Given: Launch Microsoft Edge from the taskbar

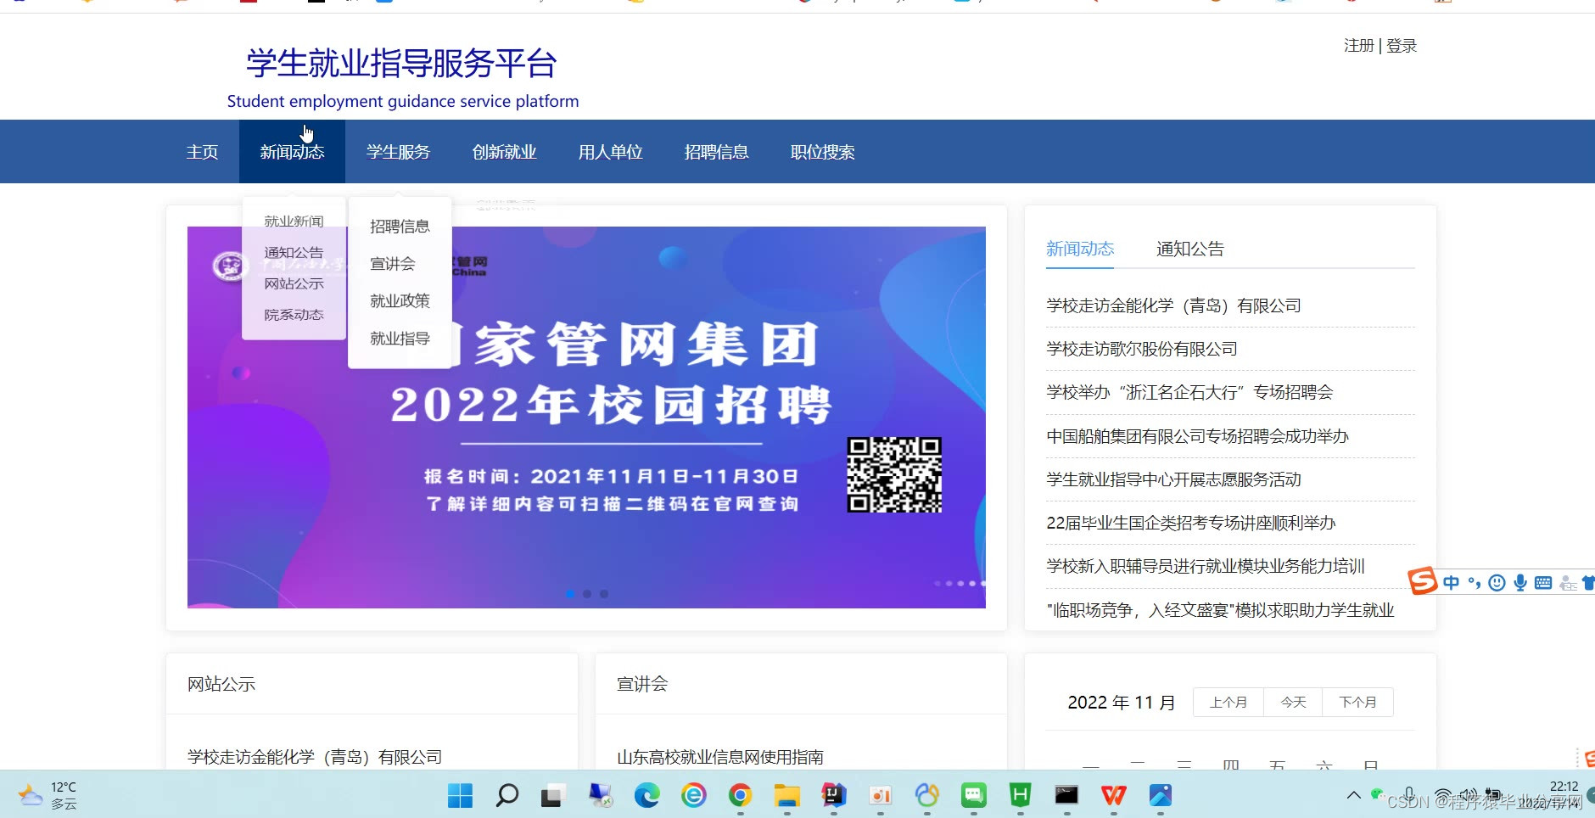Looking at the screenshot, I should point(646,795).
